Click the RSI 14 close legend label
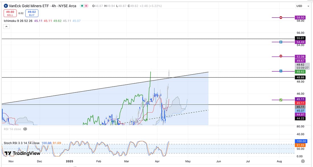Viewport: 313px width, 167px height. (x=12, y=129)
